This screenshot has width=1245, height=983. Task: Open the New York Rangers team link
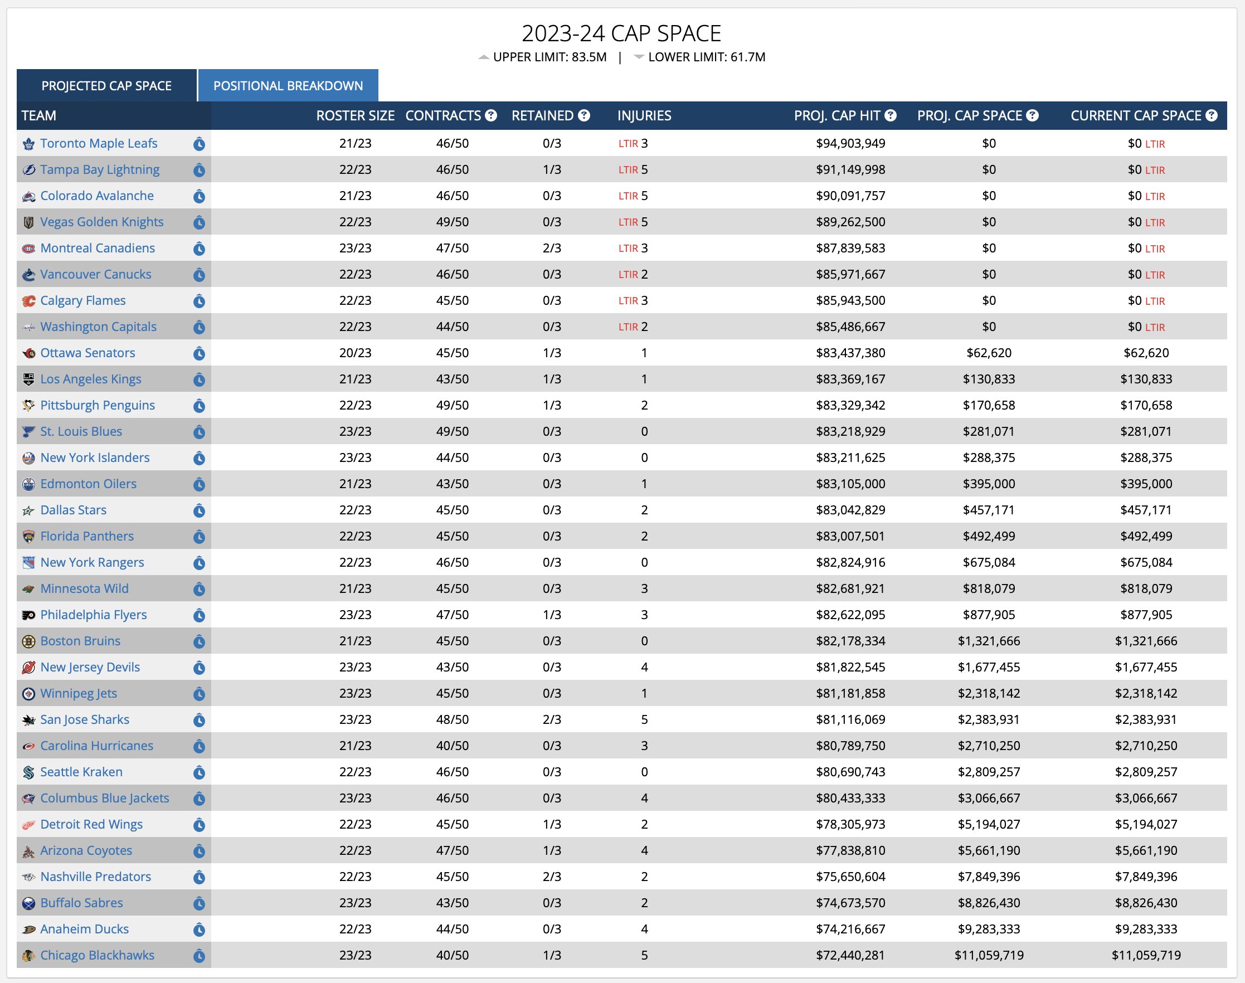point(92,562)
